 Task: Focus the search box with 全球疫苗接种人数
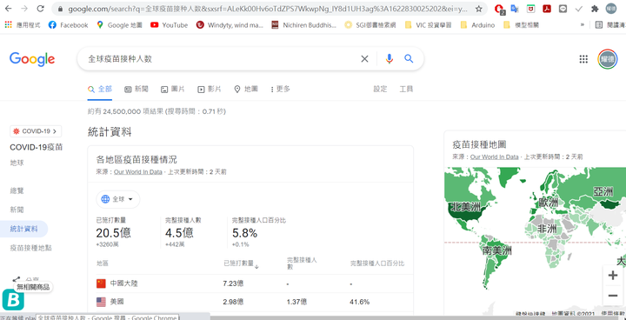[220, 59]
